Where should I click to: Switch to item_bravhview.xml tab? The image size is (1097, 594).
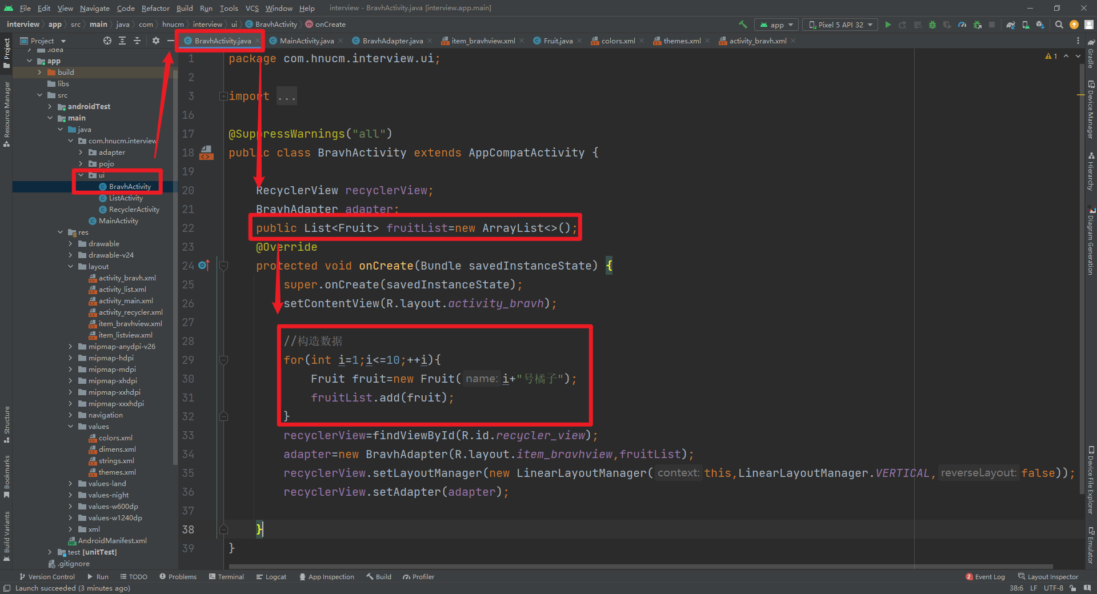click(x=483, y=41)
